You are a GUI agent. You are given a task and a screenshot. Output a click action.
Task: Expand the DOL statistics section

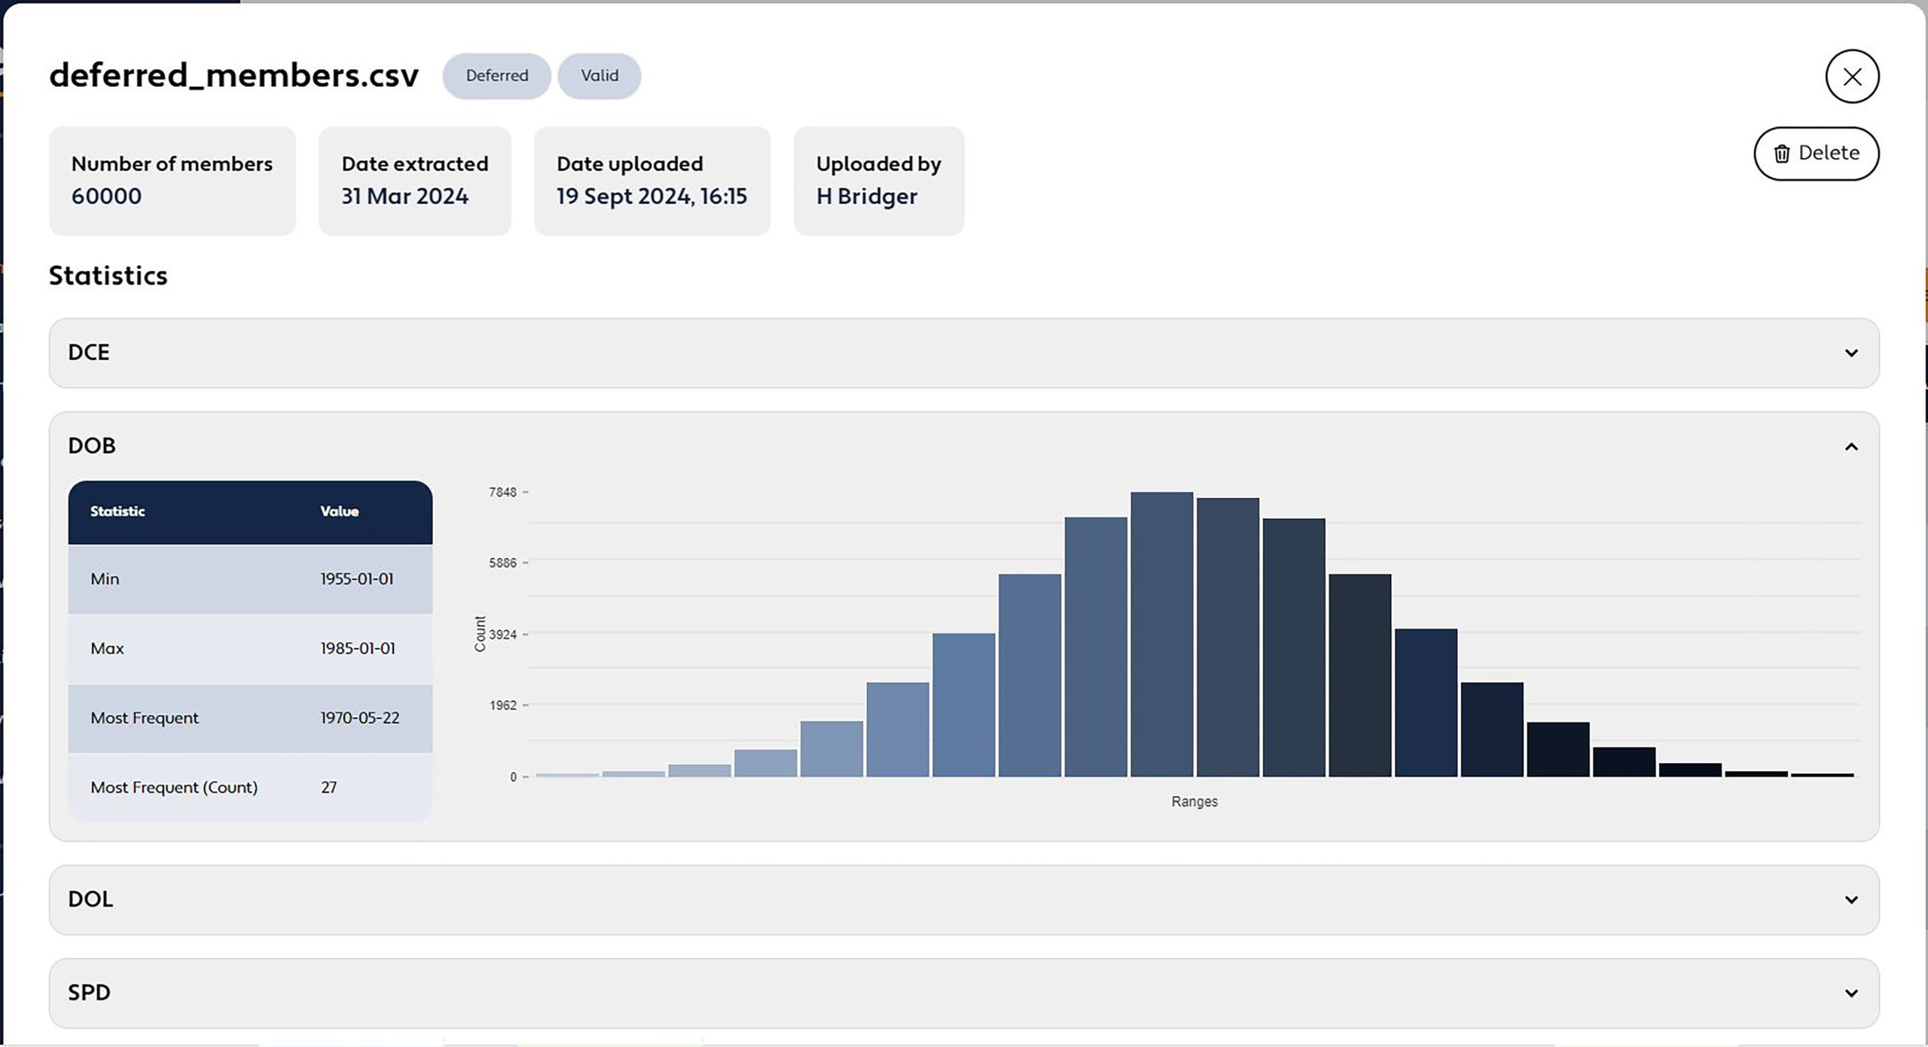1850,899
